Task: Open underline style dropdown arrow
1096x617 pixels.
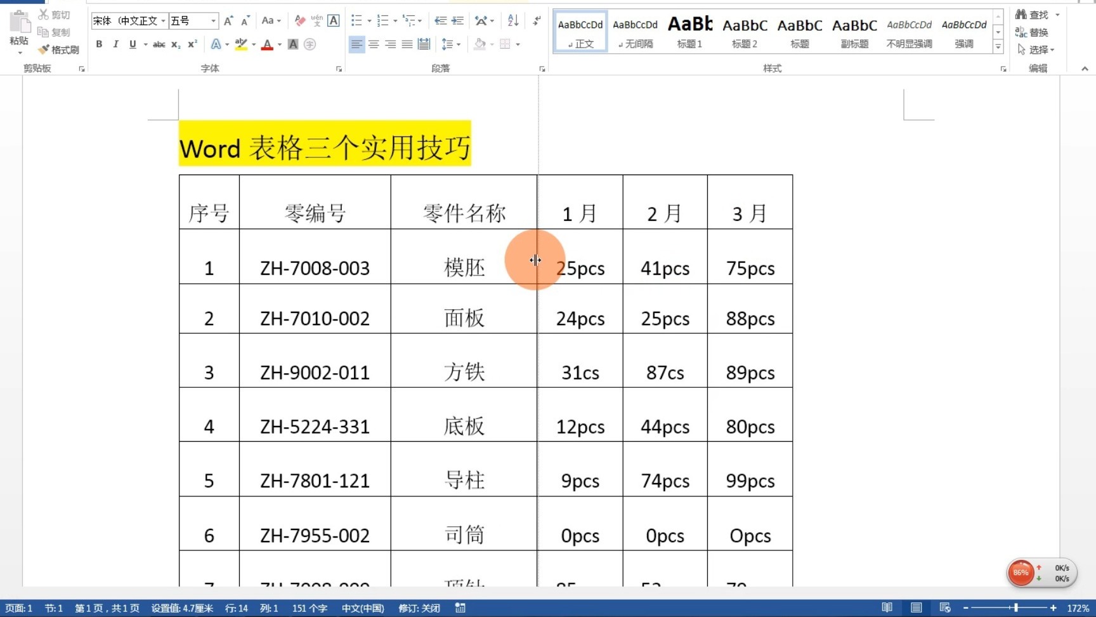Action: [x=145, y=44]
